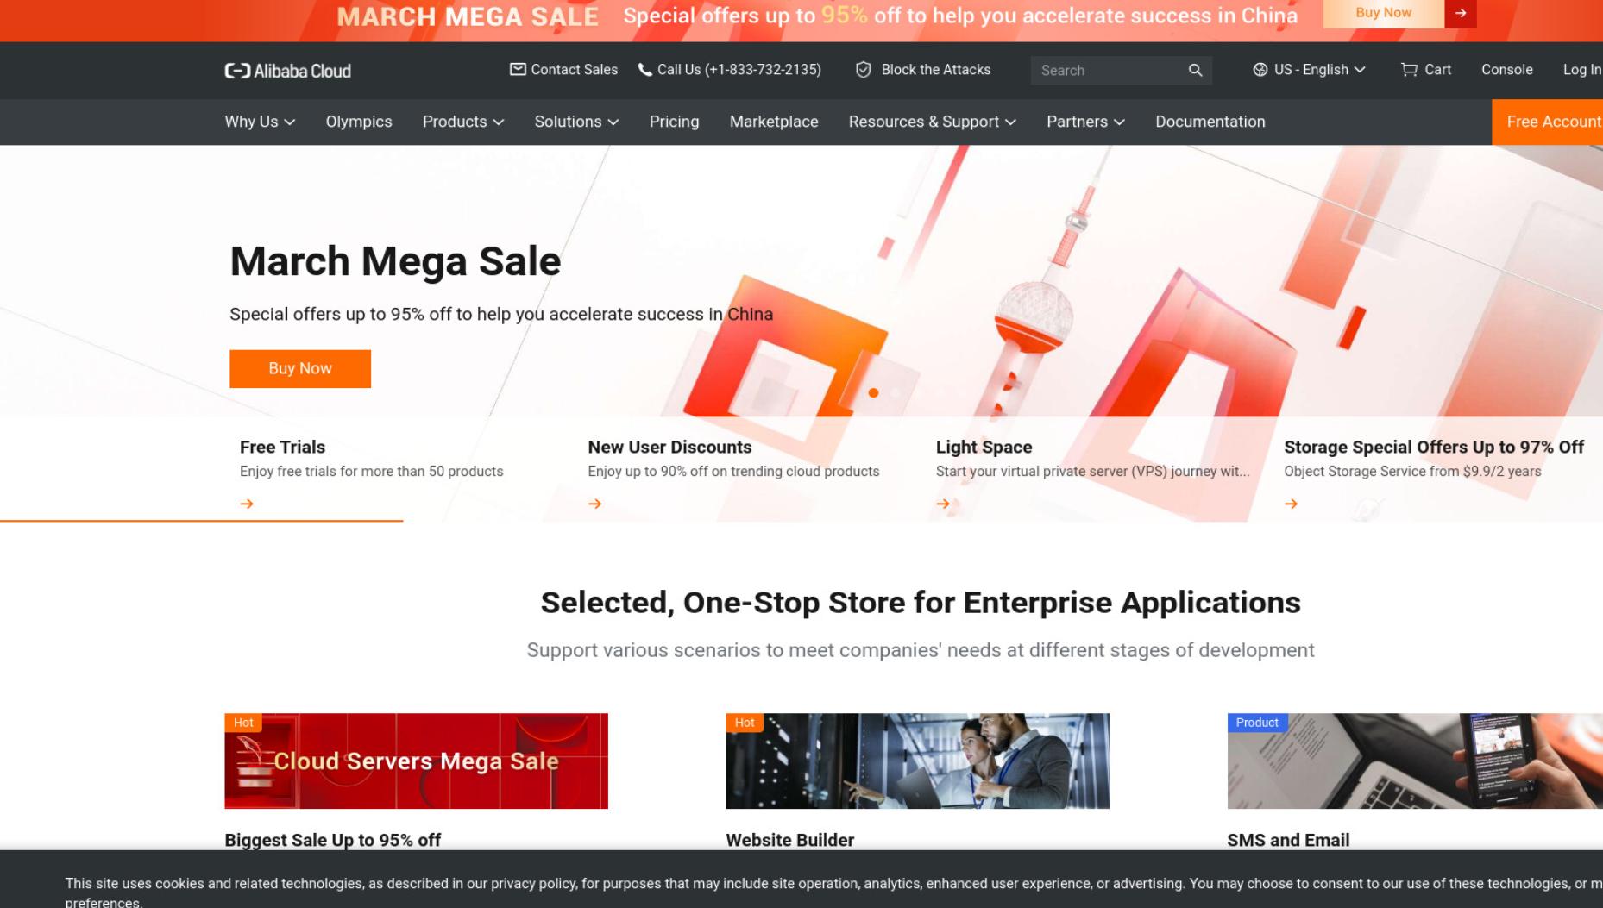Click the Light Space heading

coord(984,447)
